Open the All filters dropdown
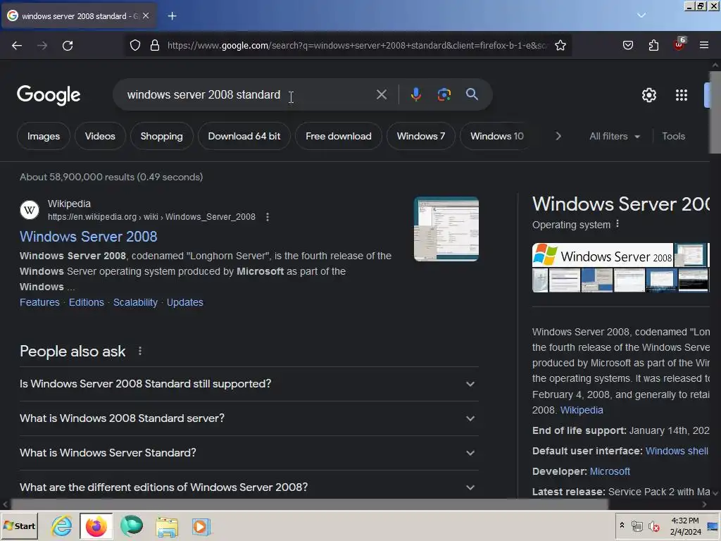 pyautogui.click(x=615, y=136)
